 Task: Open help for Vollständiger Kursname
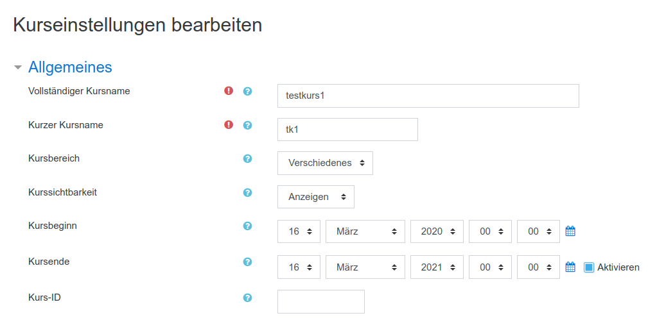click(247, 91)
